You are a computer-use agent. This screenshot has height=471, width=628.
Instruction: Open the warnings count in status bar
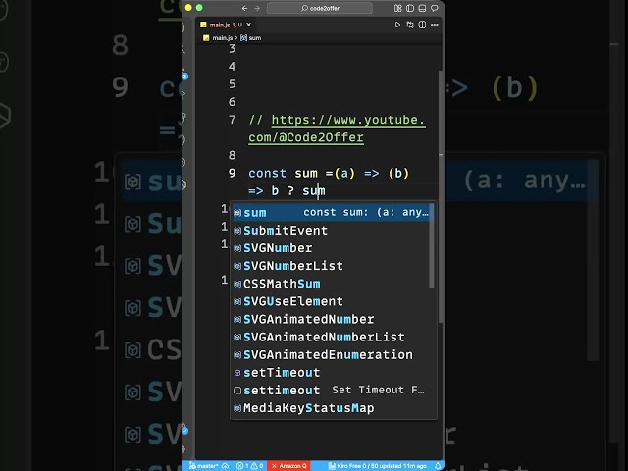coord(257,466)
